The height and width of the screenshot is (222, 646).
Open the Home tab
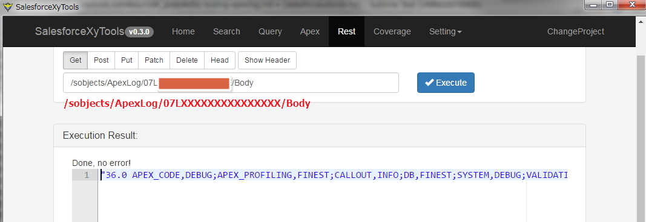183,31
